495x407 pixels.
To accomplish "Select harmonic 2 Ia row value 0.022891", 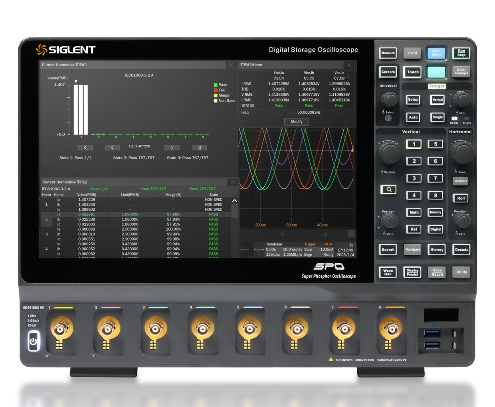I will [x=87, y=214].
